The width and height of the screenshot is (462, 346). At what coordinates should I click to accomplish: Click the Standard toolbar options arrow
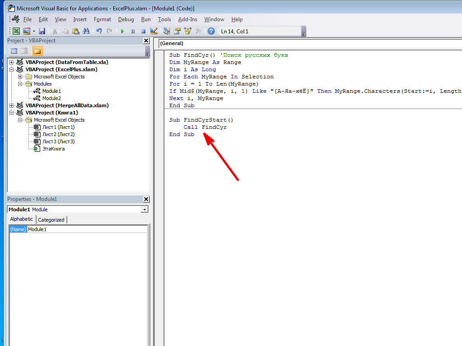coord(304,32)
